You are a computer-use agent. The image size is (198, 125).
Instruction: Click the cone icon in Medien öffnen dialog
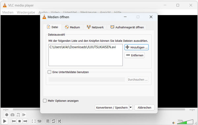pyautogui.click(x=44, y=17)
